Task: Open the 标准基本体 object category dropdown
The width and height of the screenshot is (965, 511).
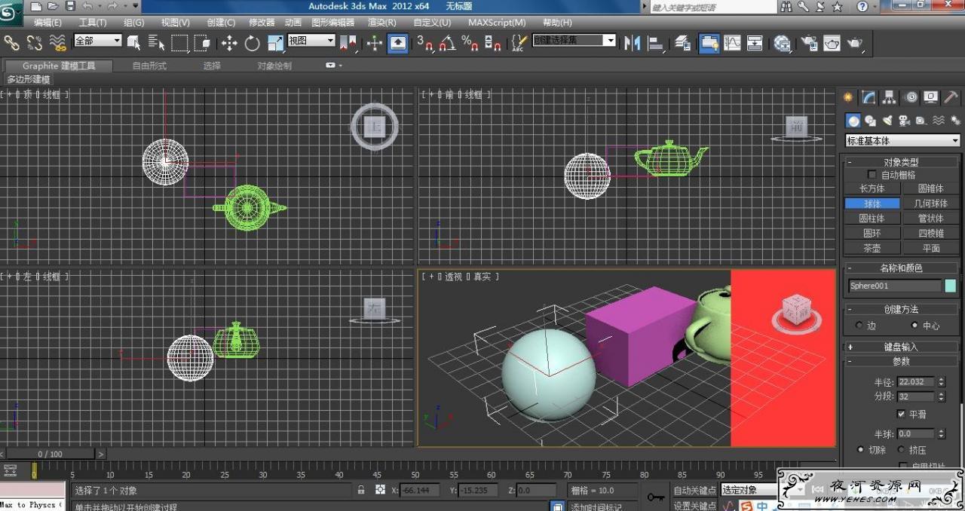Action: pyautogui.click(x=903, y=140)
